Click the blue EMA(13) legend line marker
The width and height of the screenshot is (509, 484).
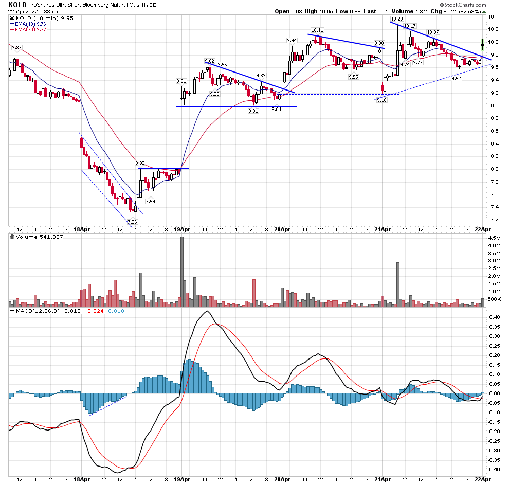tap(12, 24)
